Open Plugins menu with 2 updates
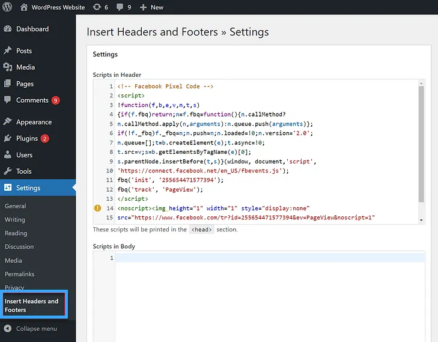438x342 pixels. pyautogui.click(x=28, y=138)
